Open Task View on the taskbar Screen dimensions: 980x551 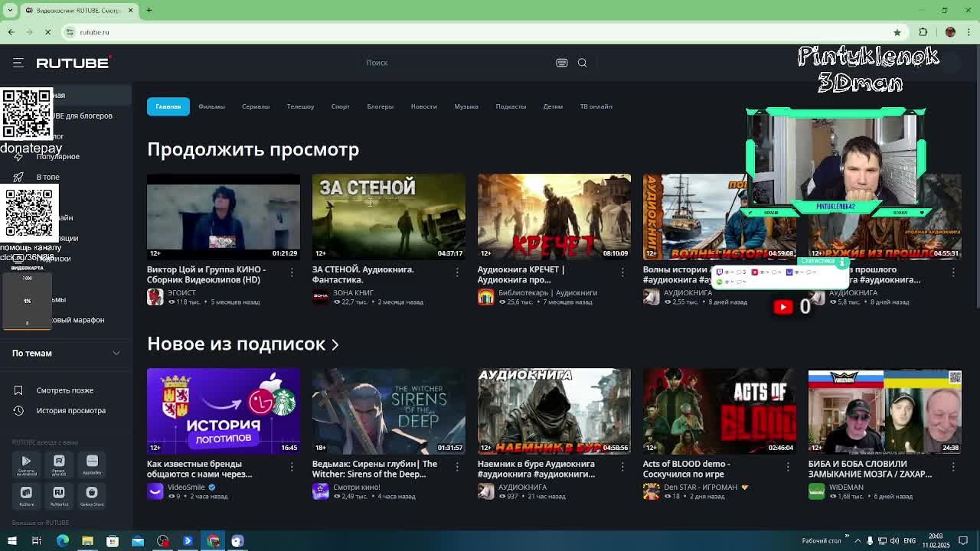(x=37, y=541)
